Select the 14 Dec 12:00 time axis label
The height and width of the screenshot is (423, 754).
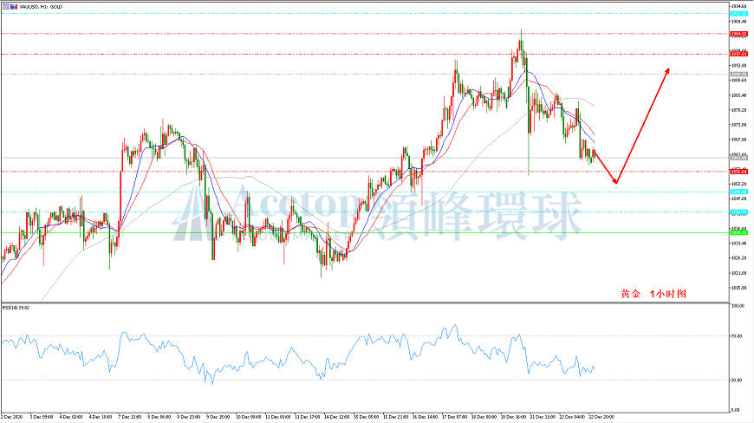tap(336, 417)
